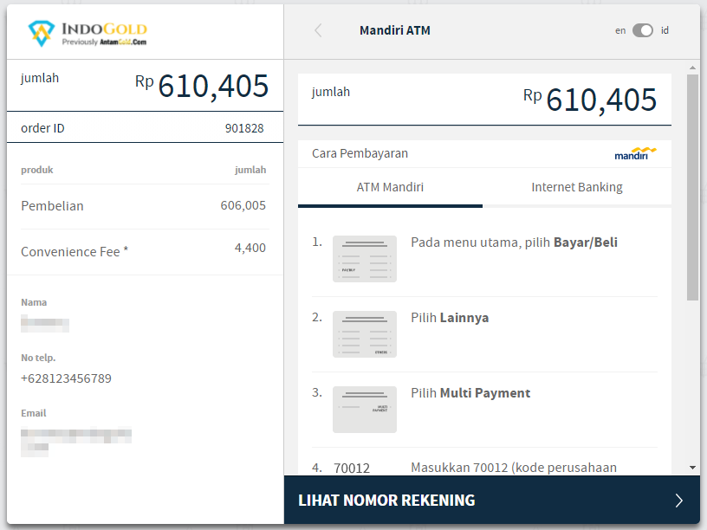This screenshot has width=707, height=530.
Task: Go back using the left chevron arrow
Action: (318, 30)
